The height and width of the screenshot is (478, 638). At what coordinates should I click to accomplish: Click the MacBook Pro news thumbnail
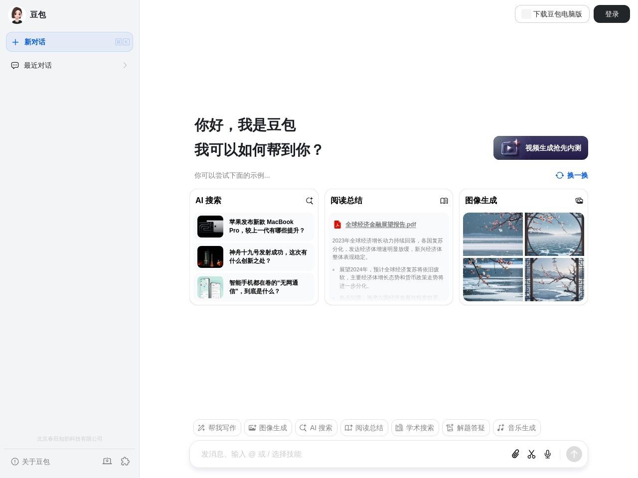210,227
